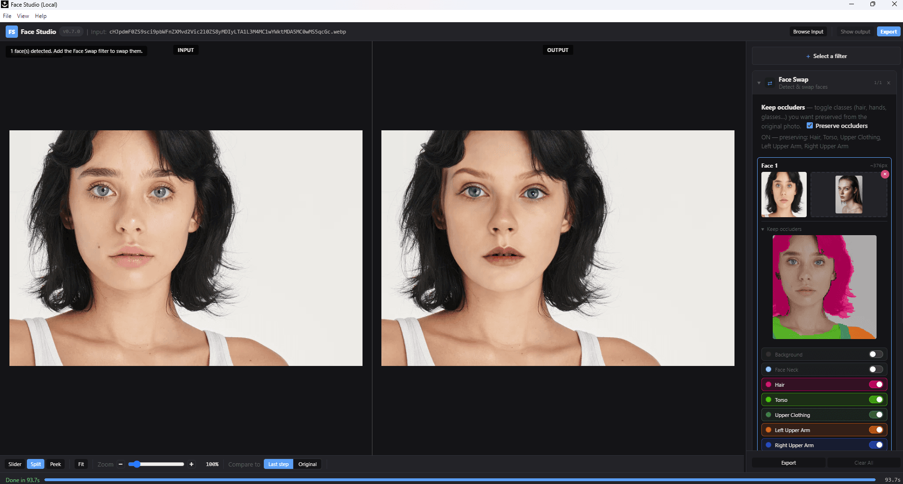Click the zoom slider handle
The height and width of the screenshot is (484, 903).
pyautogui.click(x=137, y=464)
